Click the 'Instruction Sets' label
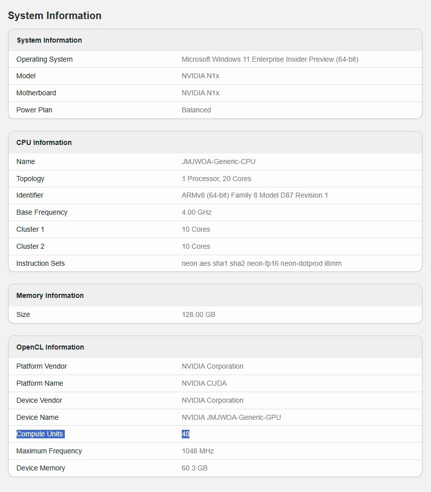Screen dimensions: 431x492 [x=41, y=263]
